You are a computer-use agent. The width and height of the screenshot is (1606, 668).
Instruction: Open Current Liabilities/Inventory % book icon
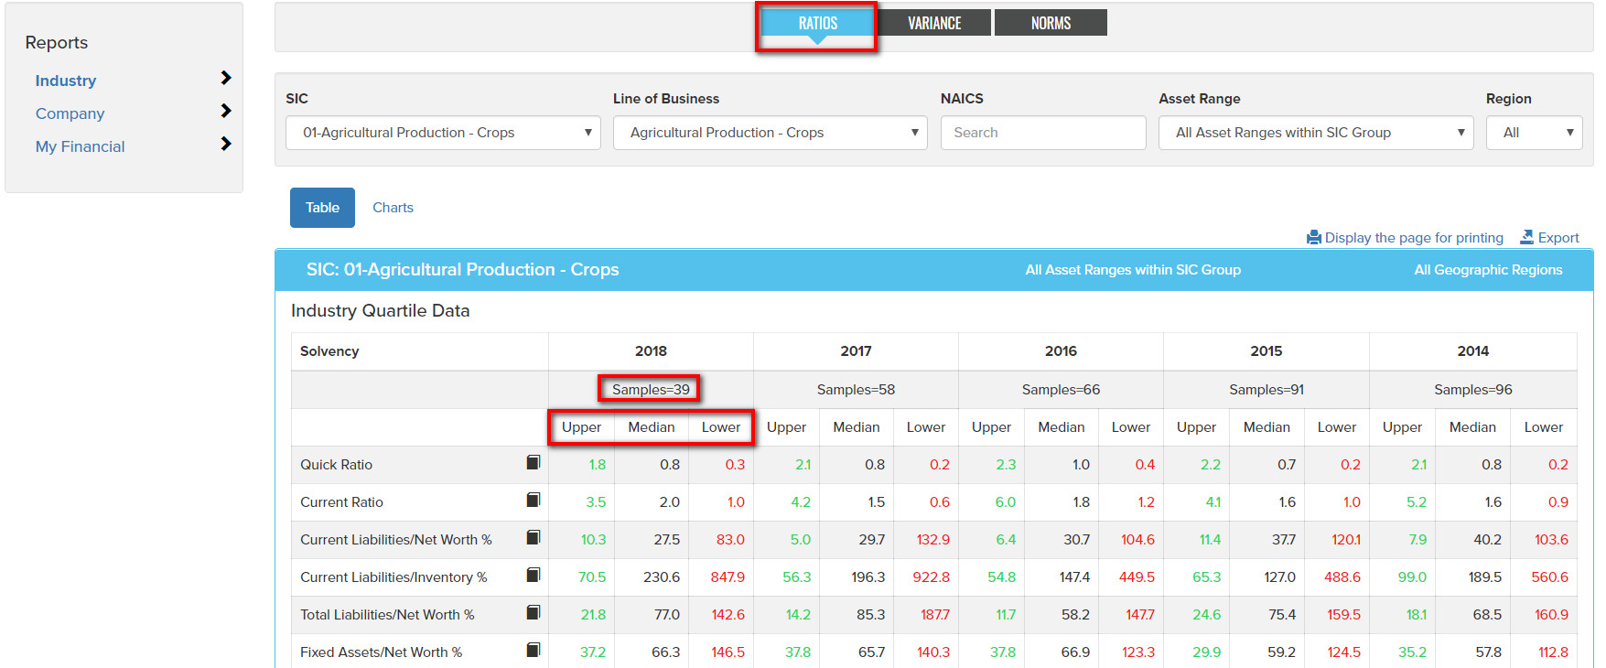(534, 576)
